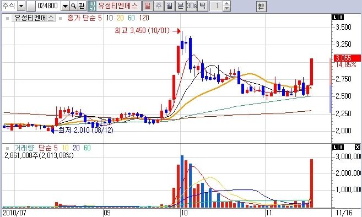Image resolution: width=362 pixels, height=217 pixels.
Task: Click the 2,000 price axis label
Action: click(x=343, y=131)
